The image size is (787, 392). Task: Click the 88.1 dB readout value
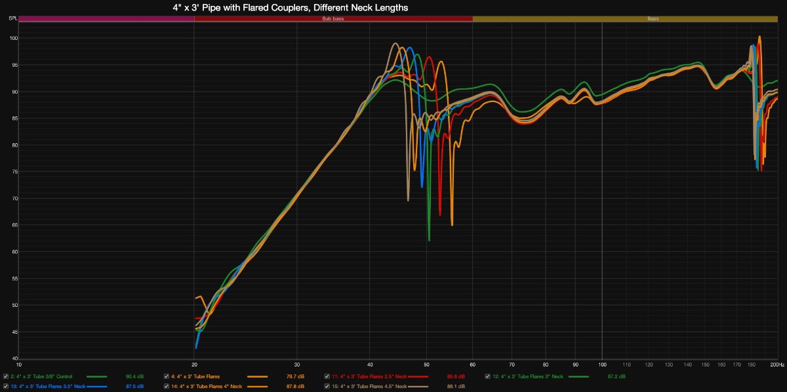[x=456, y=387]
